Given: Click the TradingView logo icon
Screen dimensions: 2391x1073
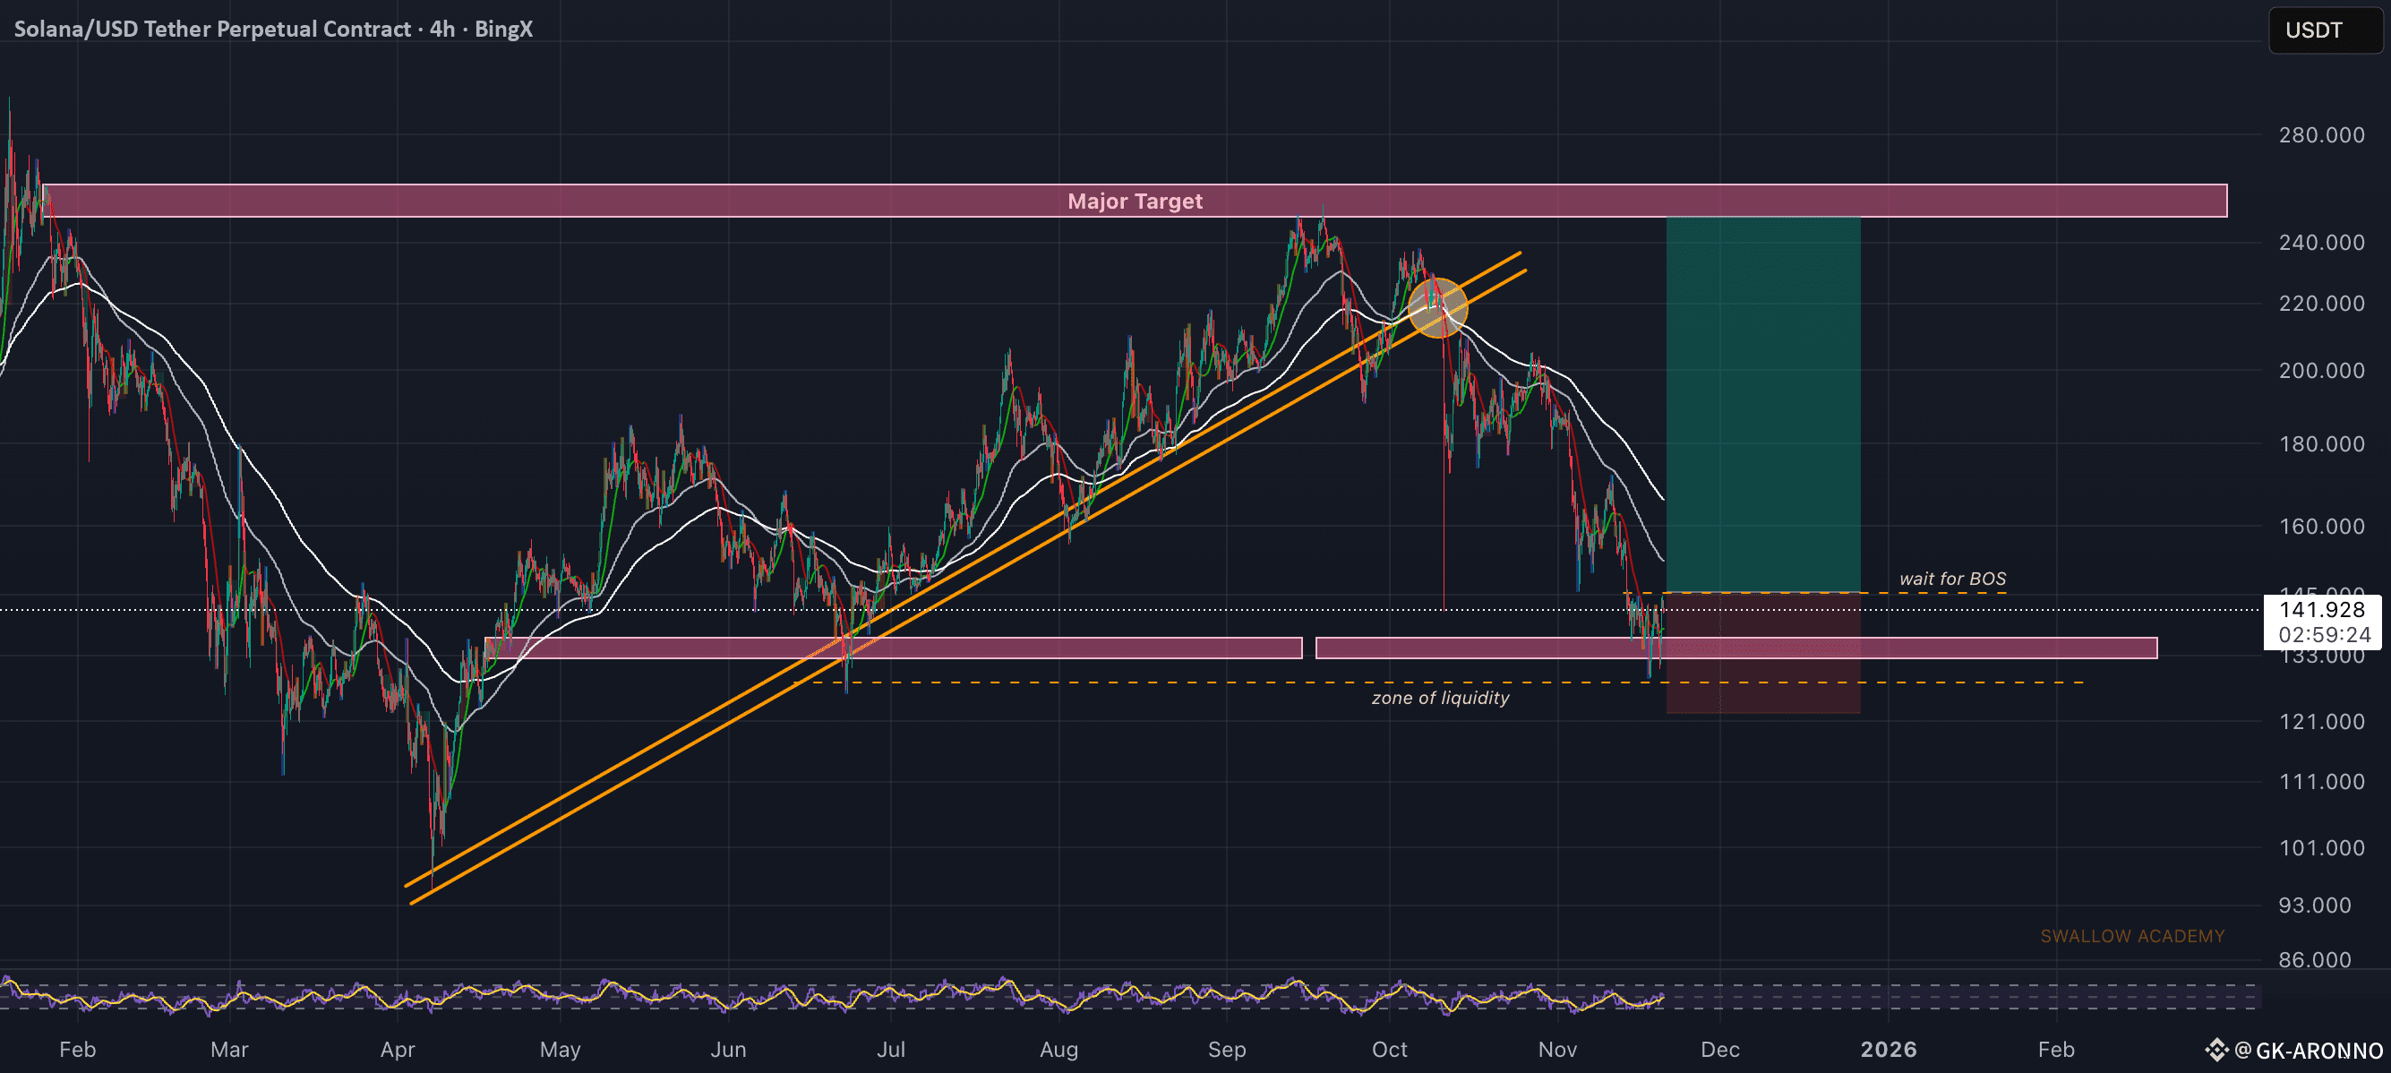Looking at the screenshot, I should [2216, 1050].
